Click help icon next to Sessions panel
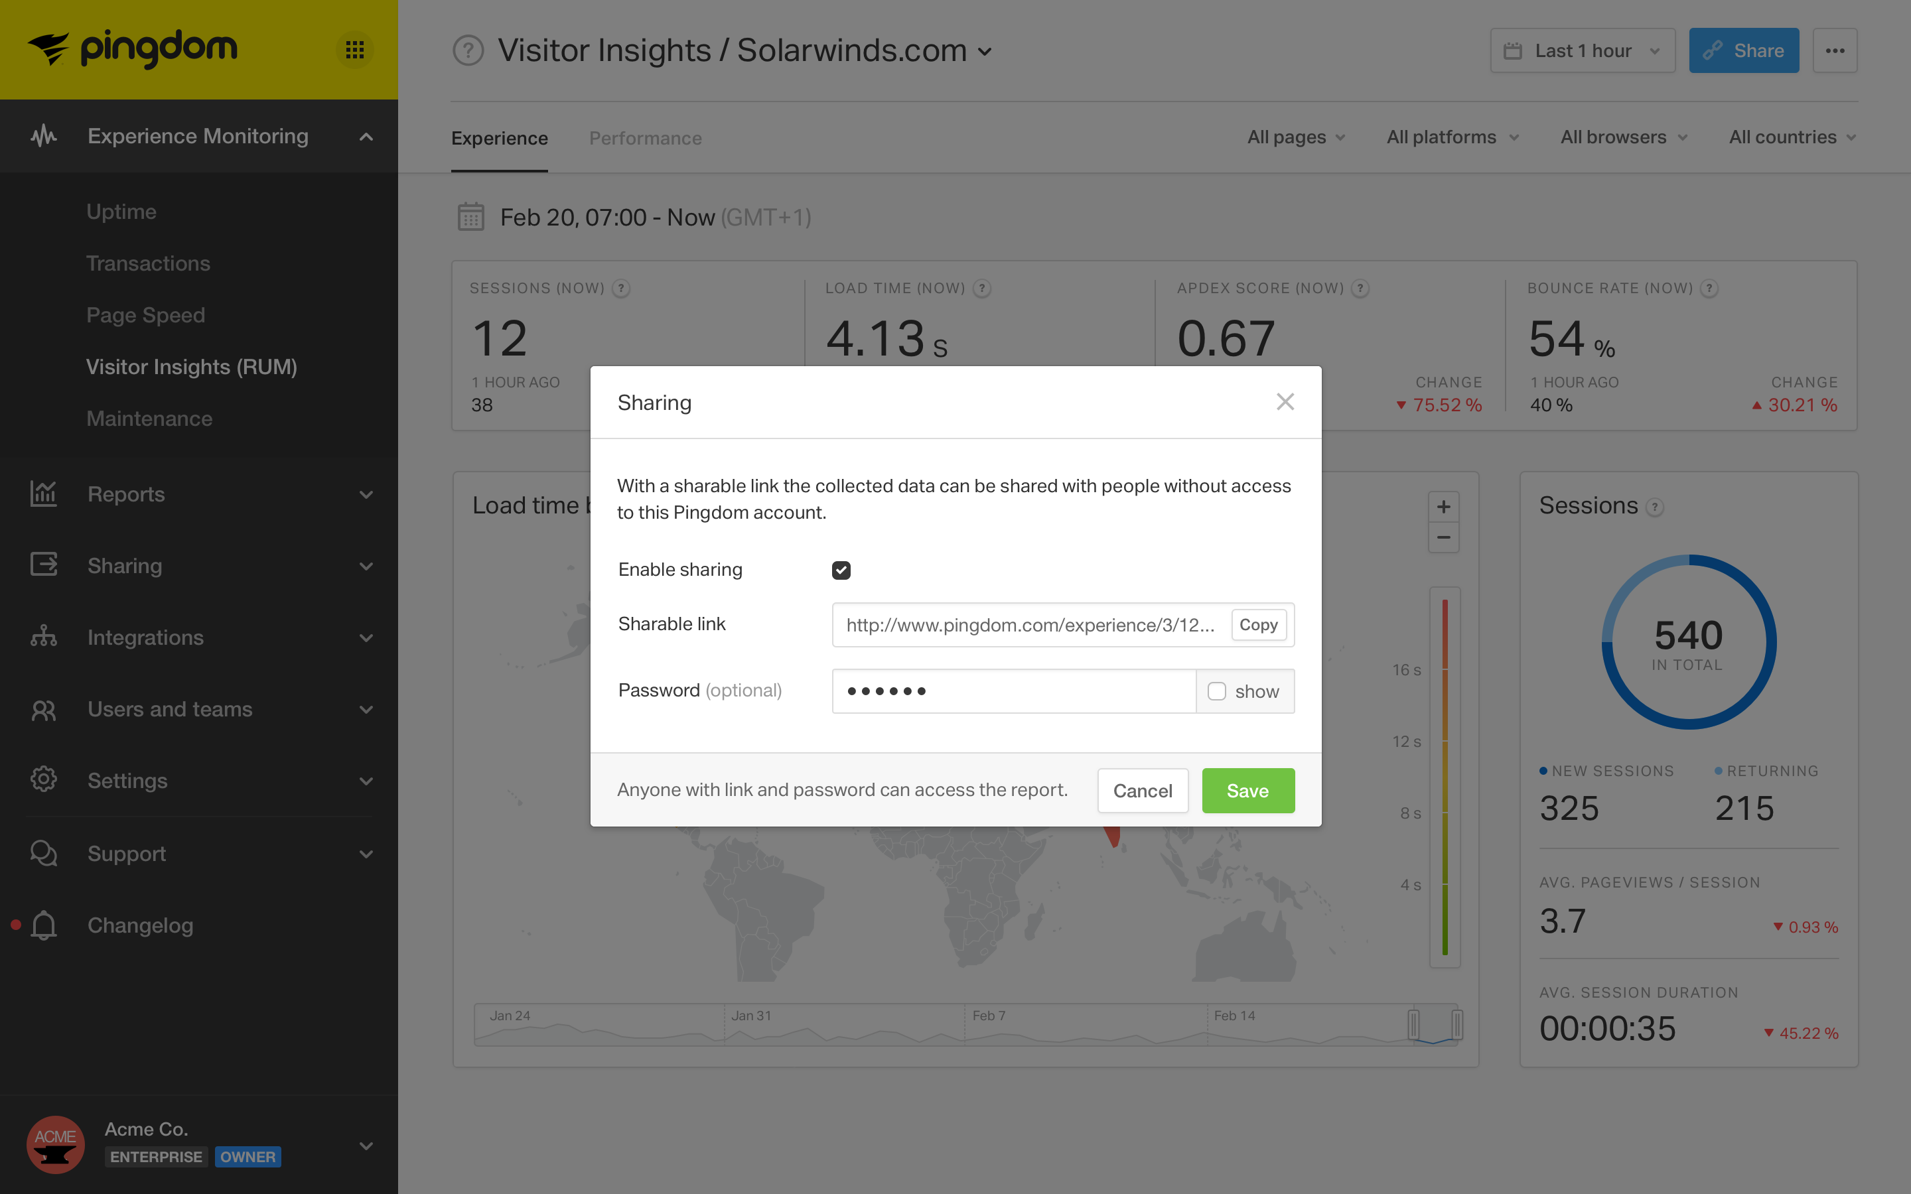 point(1654,507)
